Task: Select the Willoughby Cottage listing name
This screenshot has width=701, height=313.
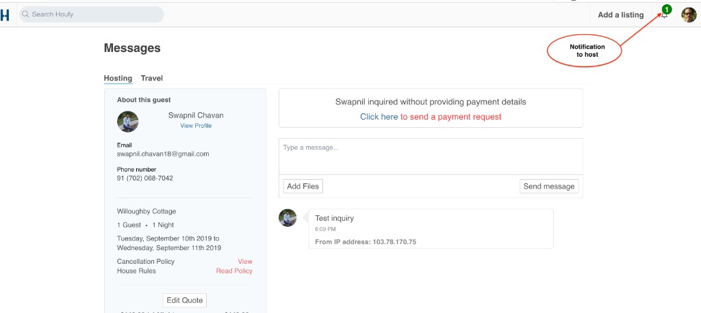Action: pos(146,211)
